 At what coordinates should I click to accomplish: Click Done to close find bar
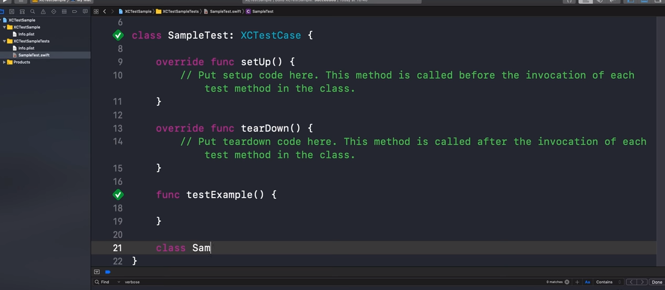[x=657, y=282]
